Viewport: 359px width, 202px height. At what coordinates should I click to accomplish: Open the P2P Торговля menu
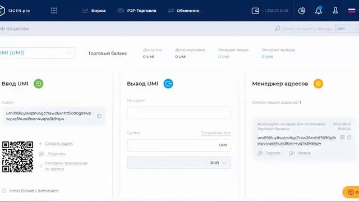(x=137, y=11)
